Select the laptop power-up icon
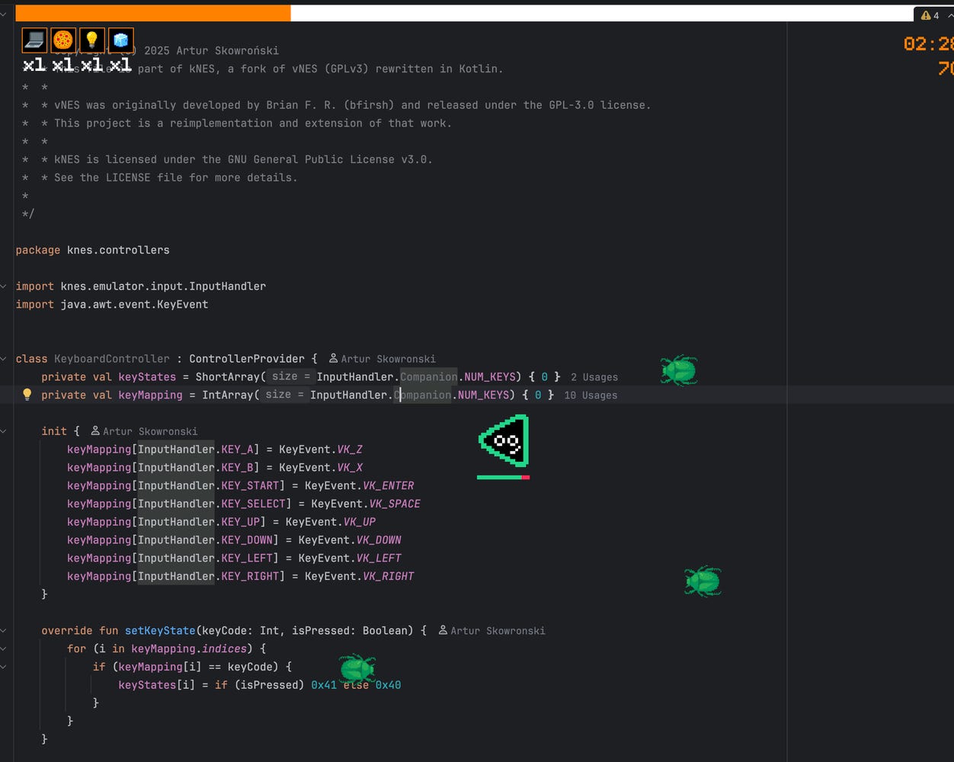Viewport: 954px width, 762px height. point(34,40)
